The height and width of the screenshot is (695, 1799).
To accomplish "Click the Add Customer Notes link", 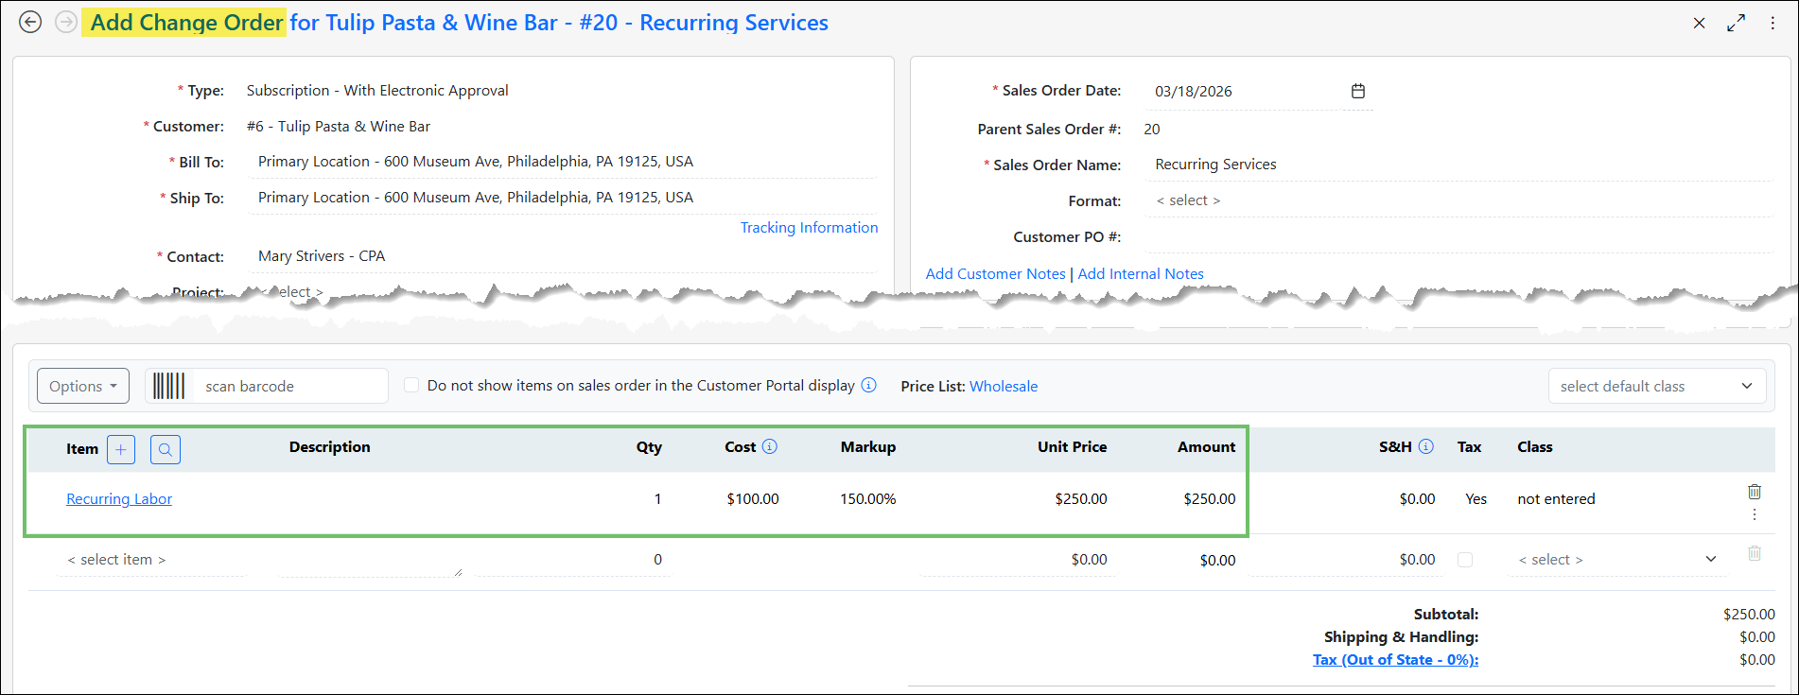I will click(995, 274).
